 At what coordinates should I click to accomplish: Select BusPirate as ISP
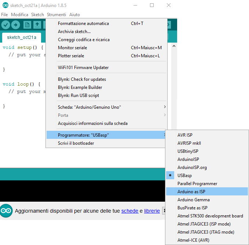coord(207,208)
